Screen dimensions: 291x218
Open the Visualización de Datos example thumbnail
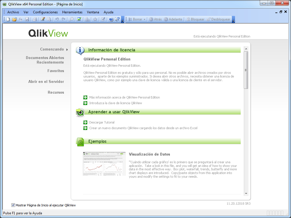pyautogui.click(x=104, y=164)
